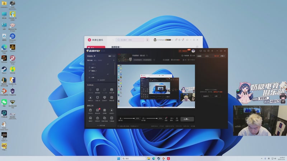Open the document-copy tool icon in basic tools
The image size is (287, 161).
click(x=104, y=119)
